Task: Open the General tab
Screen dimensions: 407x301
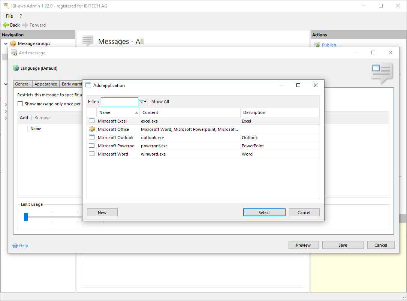Action: tap(22, 84)
